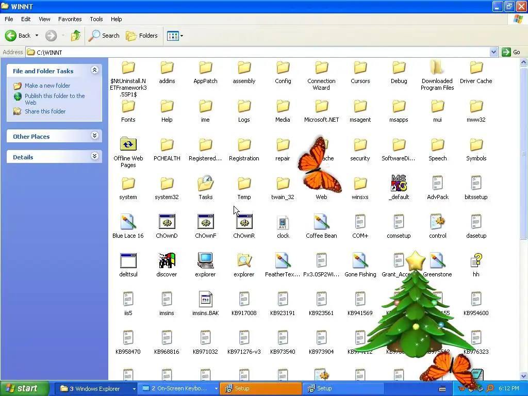The width and height of the screenshot is (528, 396).
Task: Click the Start button
Action: coord(25,389)
